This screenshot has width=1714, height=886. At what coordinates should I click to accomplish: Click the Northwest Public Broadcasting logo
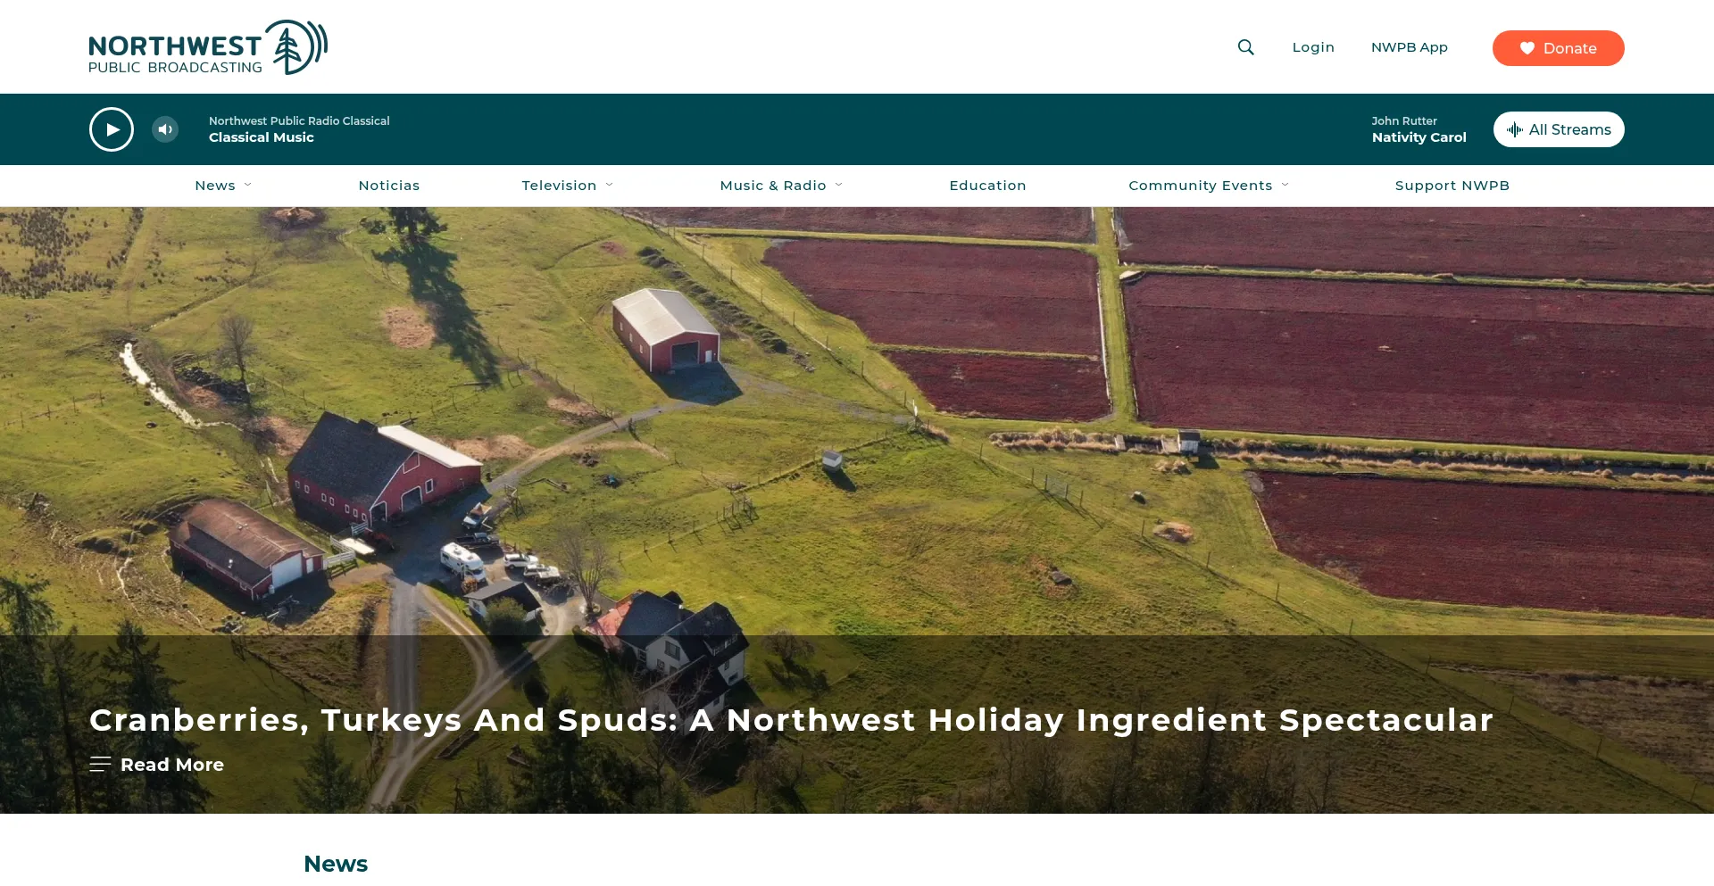(x=208, y=47)
